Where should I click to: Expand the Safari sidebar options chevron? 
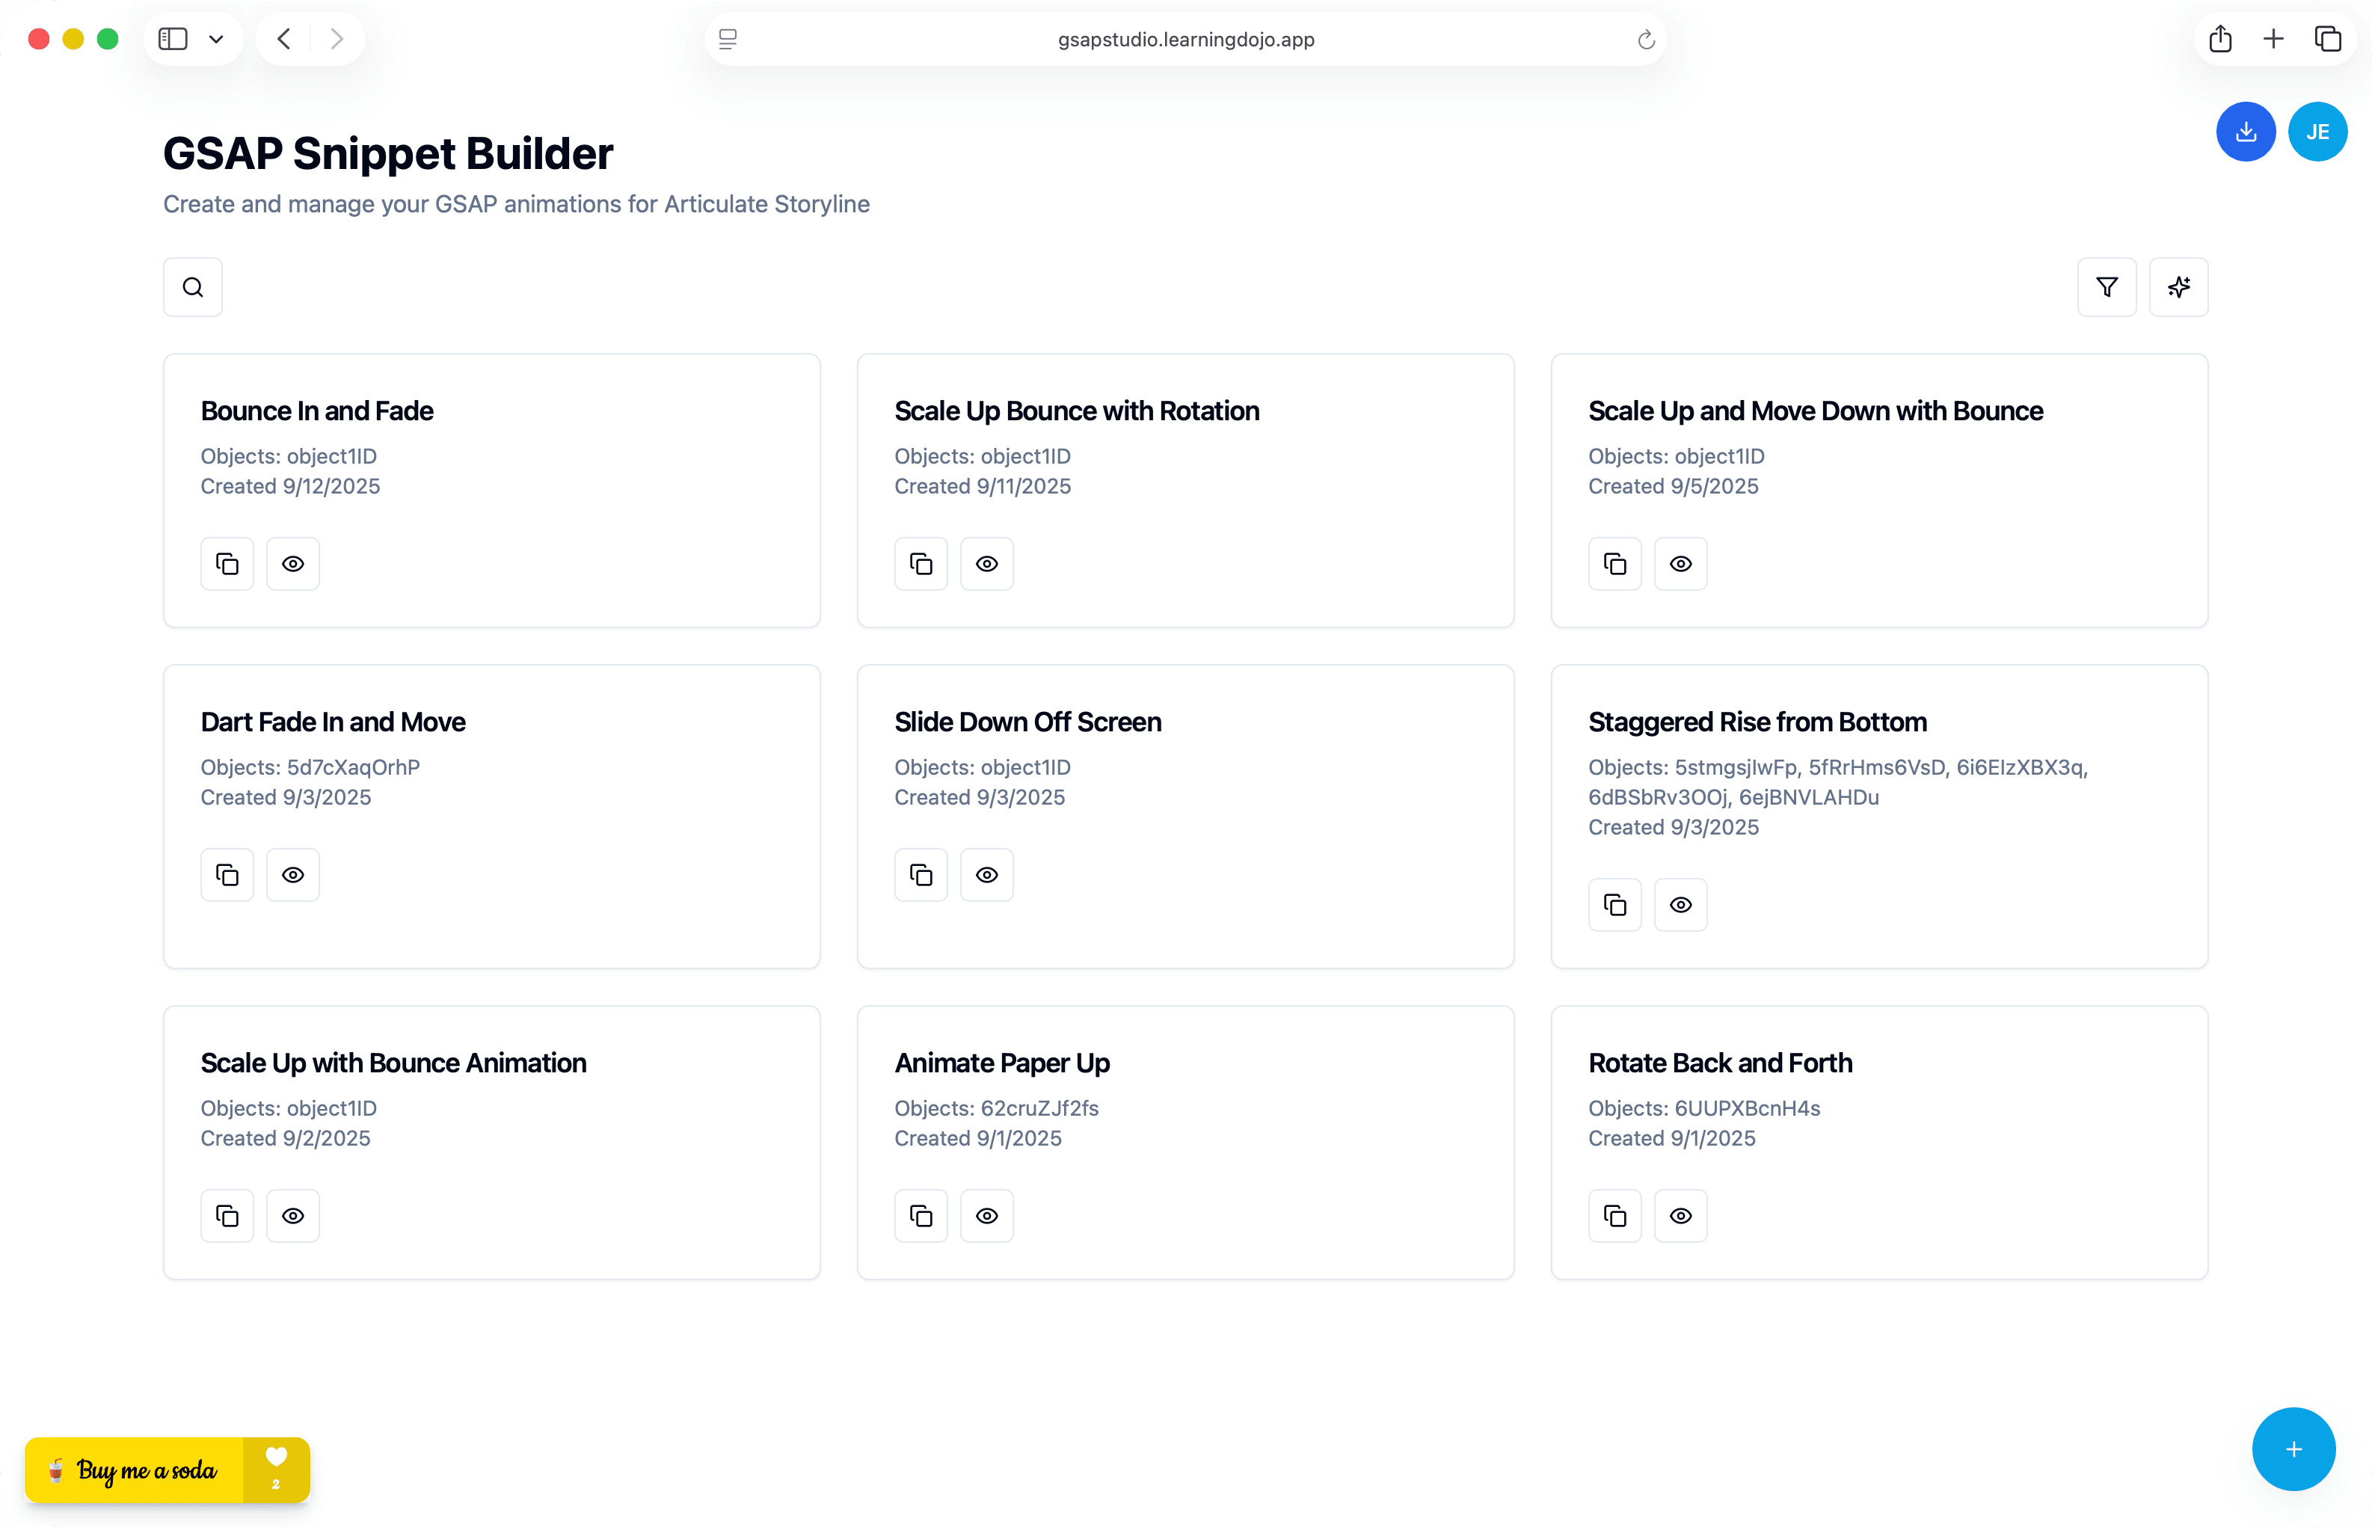click(216, 40)
